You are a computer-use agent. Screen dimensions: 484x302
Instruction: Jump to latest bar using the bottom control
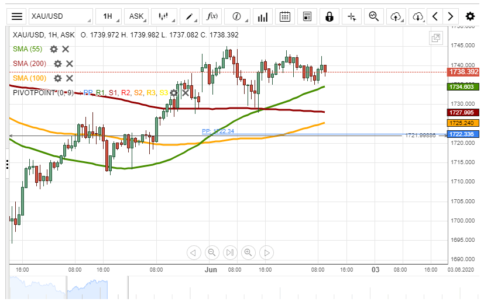(230, 252)
